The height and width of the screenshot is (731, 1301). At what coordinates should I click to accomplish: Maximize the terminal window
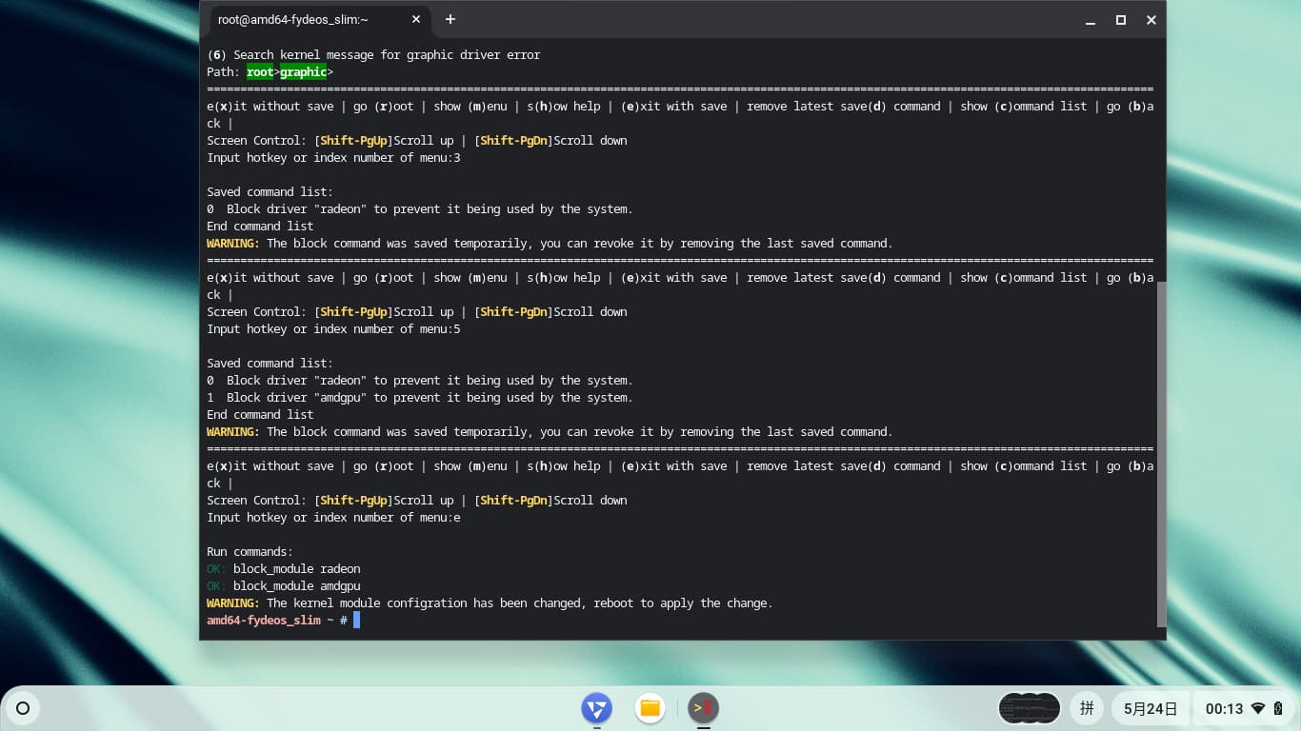1121,20
